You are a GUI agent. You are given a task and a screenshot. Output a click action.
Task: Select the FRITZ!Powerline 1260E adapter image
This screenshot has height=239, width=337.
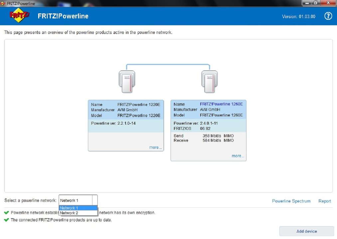coord(210,82)
